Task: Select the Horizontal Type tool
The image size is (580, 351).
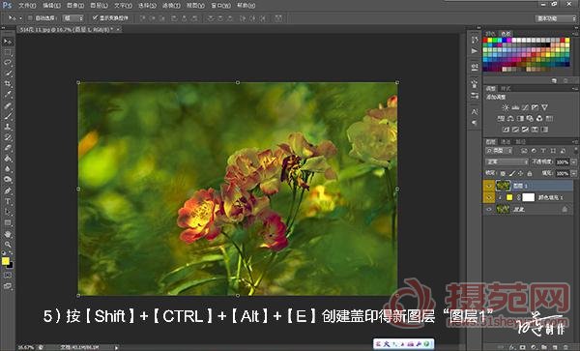Action: 8,201
